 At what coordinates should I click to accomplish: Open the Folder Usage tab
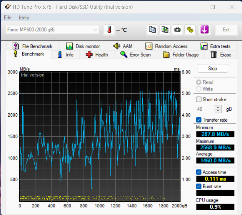181,55
